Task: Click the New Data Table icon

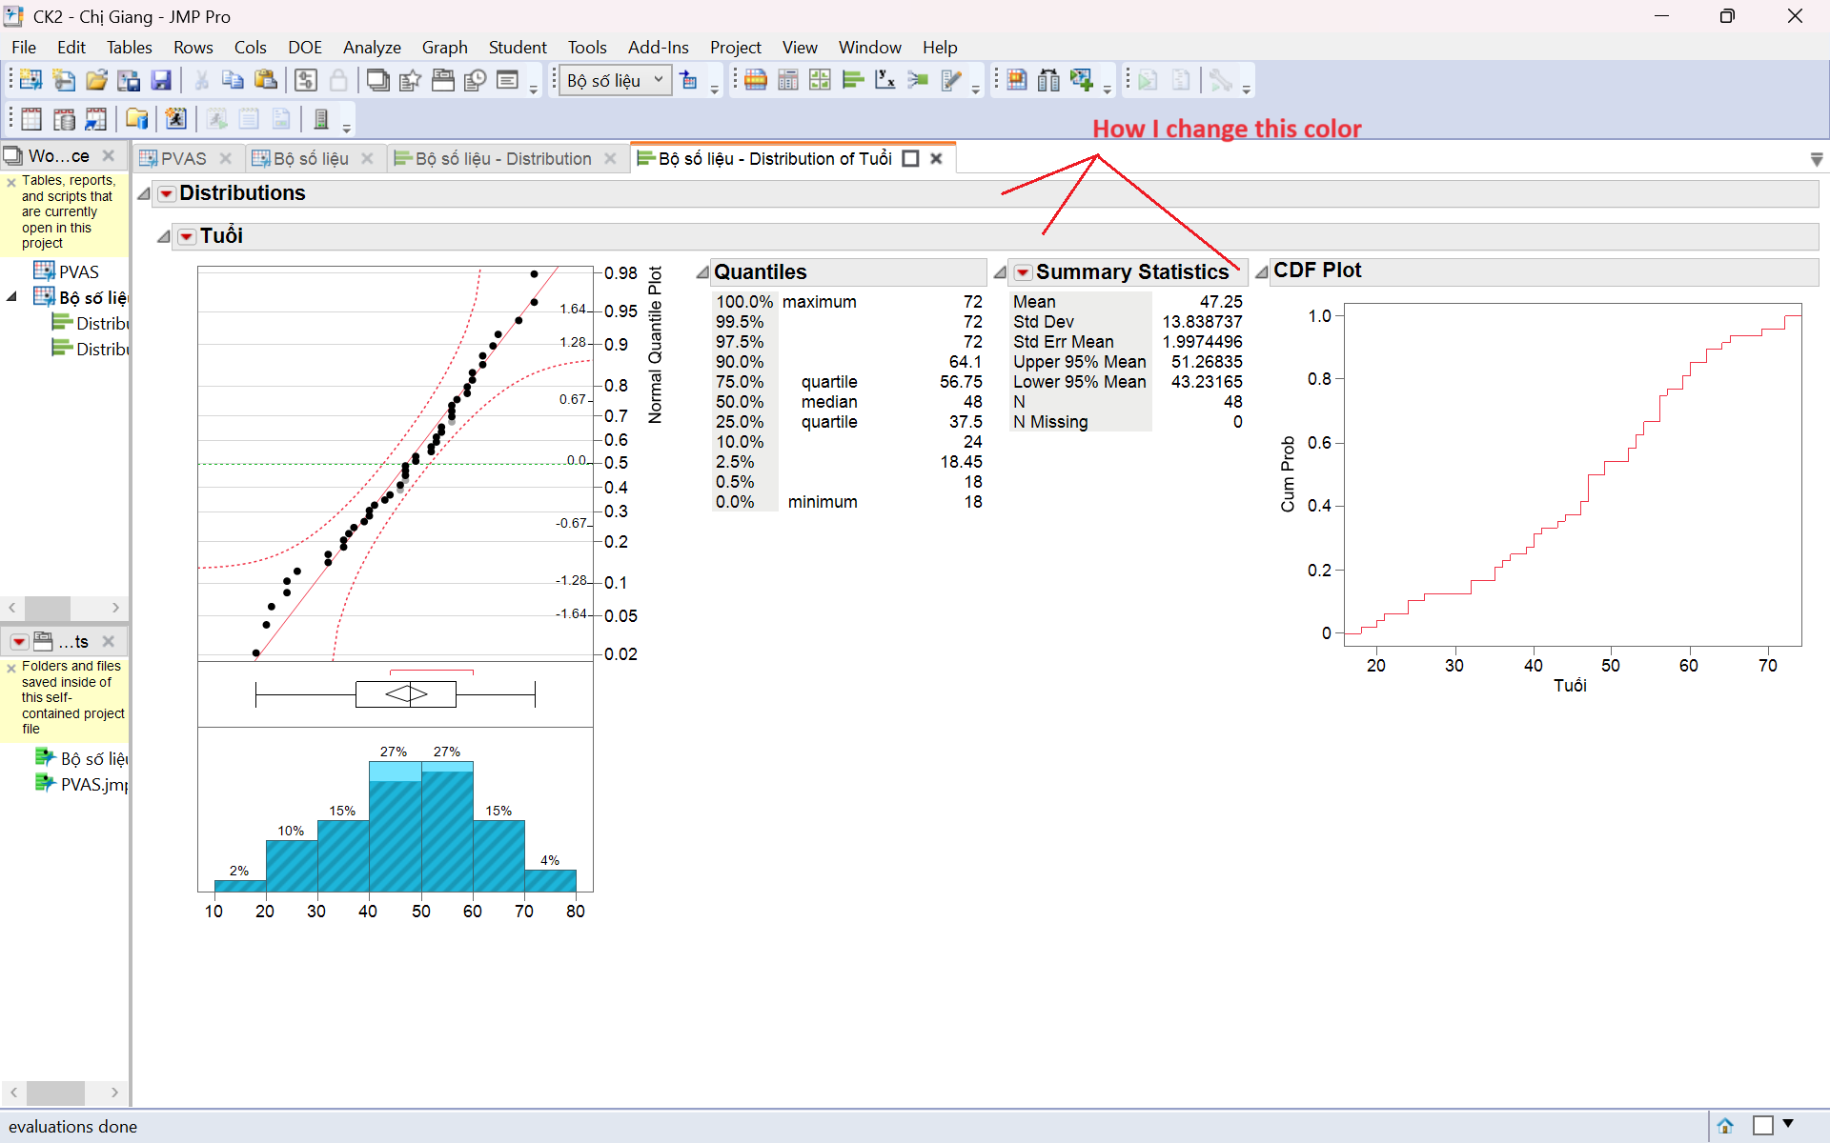Action: [x=30, y=81]
